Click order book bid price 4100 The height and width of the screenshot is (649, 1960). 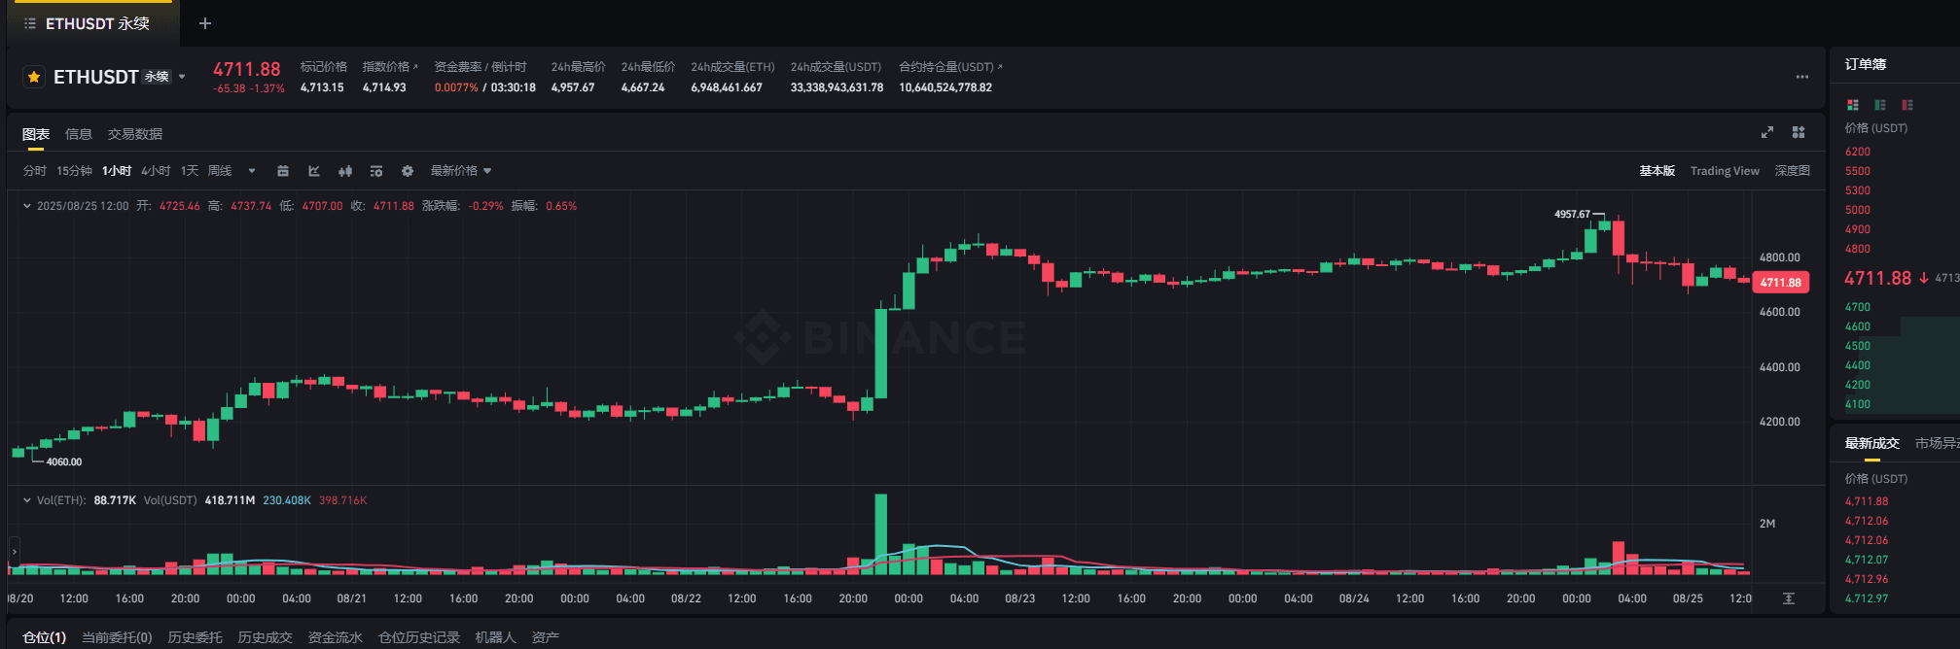point(1858,404)
